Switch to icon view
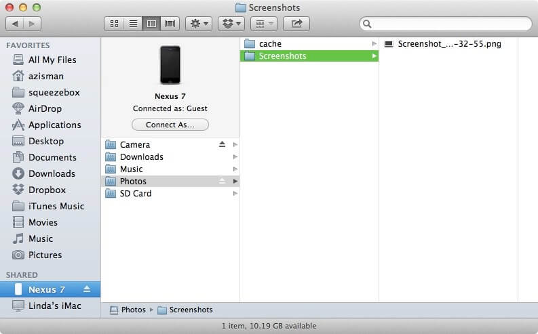This screenshot has height=334, width=538. [x=114, y=24]
